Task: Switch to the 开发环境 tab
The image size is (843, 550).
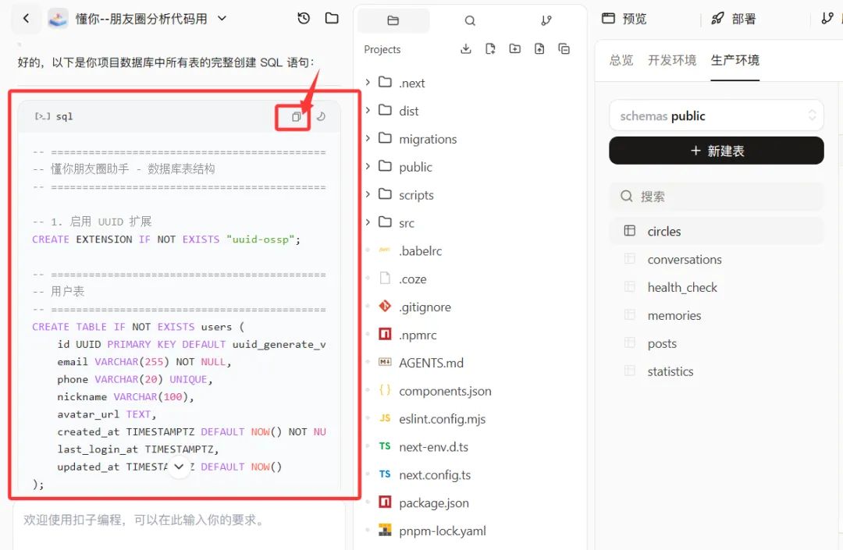Action: coord(672,60)
